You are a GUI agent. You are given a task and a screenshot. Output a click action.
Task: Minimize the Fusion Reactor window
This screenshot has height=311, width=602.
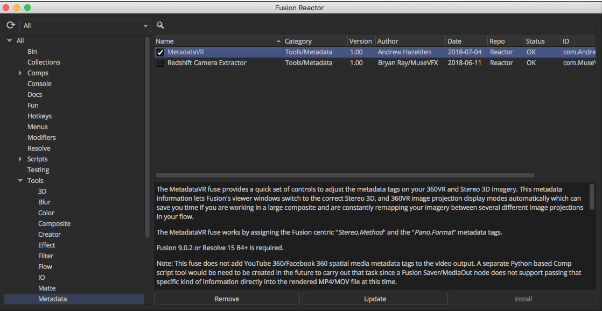[x=17, y=8]
